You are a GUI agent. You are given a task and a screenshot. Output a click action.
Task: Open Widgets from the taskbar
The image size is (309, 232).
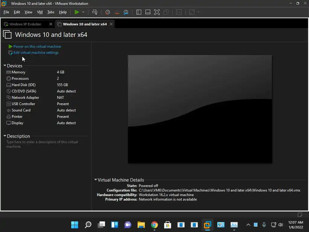(114, 225)
